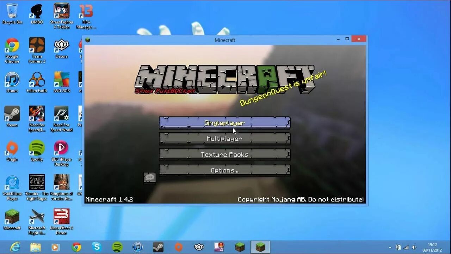Select the Spotify desktop shortcut

click(37, 150)
